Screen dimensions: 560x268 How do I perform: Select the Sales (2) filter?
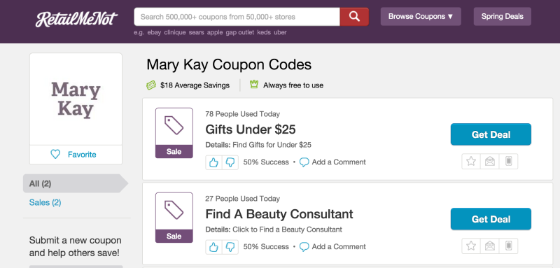[x=45, y=203]
